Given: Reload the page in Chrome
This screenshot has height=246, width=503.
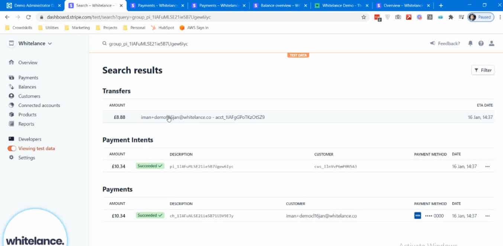Looking at the screenshot, I should click(28, 17).
